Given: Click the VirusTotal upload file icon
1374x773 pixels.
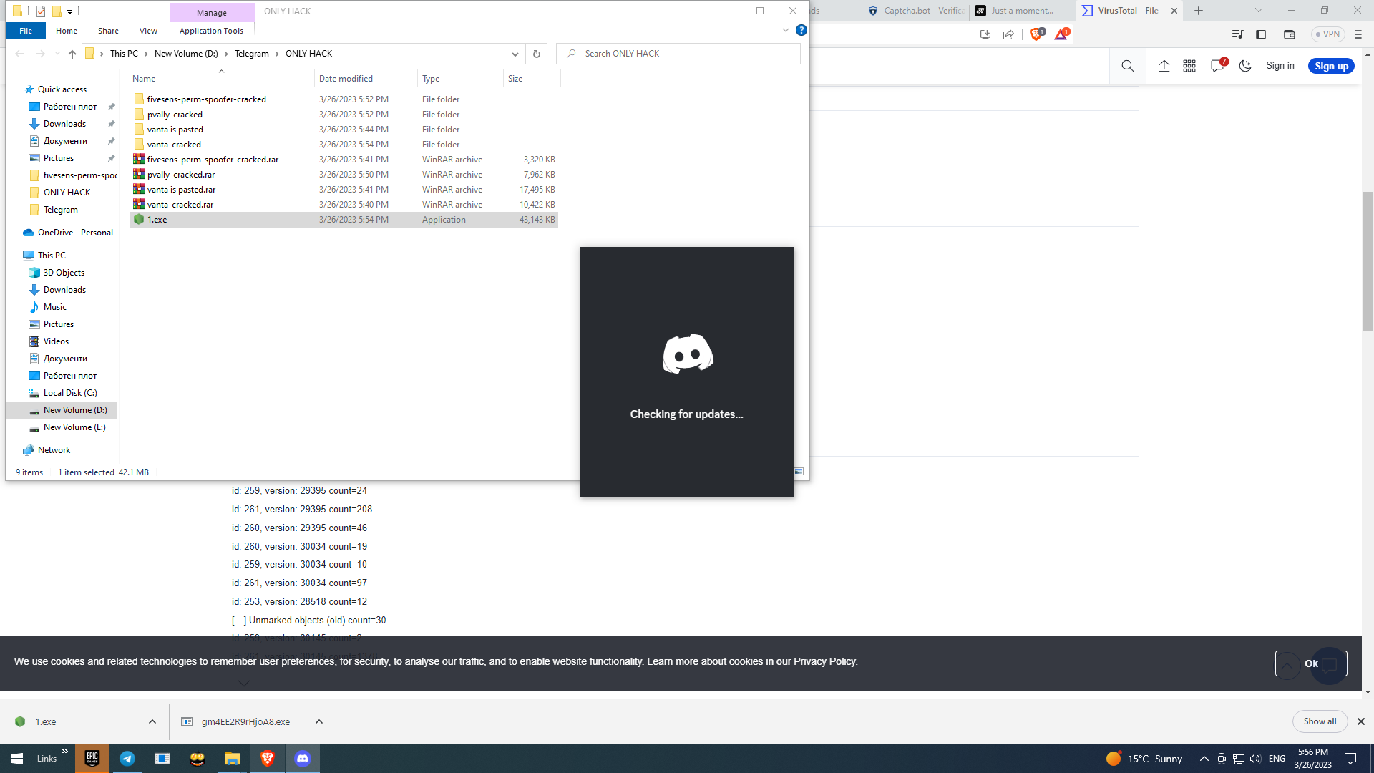Looking at the screenshot, I should (1164, 66).
